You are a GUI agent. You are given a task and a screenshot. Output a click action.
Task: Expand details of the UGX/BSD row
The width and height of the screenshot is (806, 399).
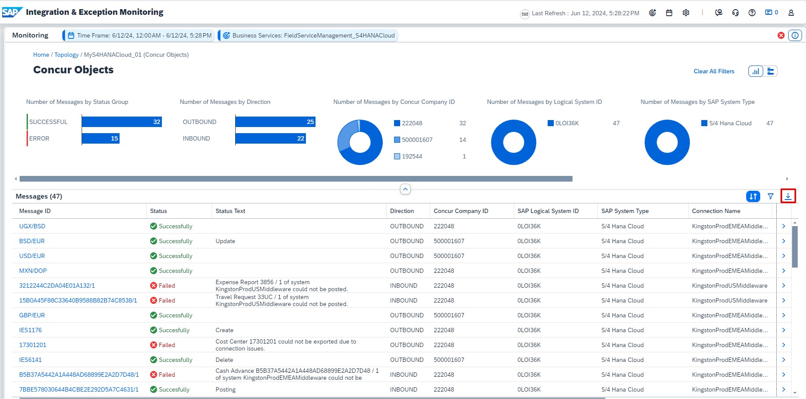[x=784, y=226]
